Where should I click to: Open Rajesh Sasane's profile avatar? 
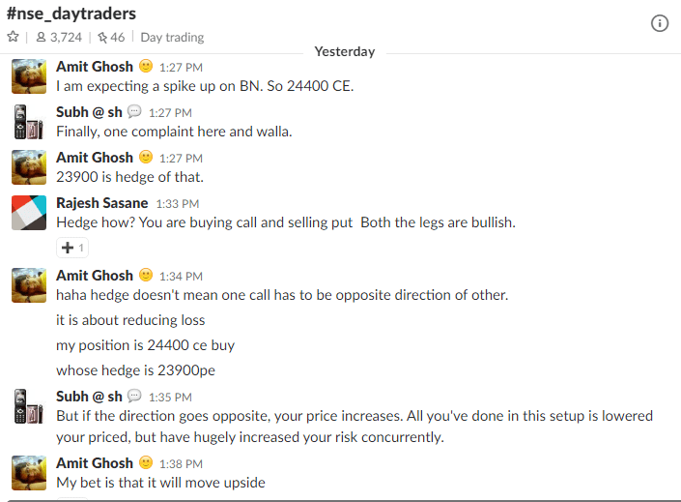(29, 213)
